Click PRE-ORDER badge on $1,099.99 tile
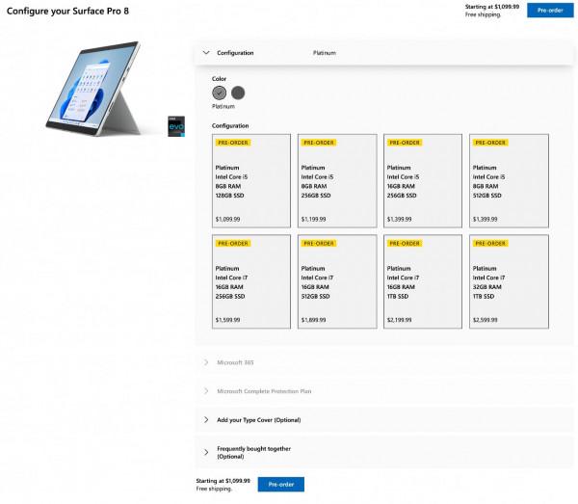Image resolution: width=578 pixels, height=504 pixels. point(233,143)
